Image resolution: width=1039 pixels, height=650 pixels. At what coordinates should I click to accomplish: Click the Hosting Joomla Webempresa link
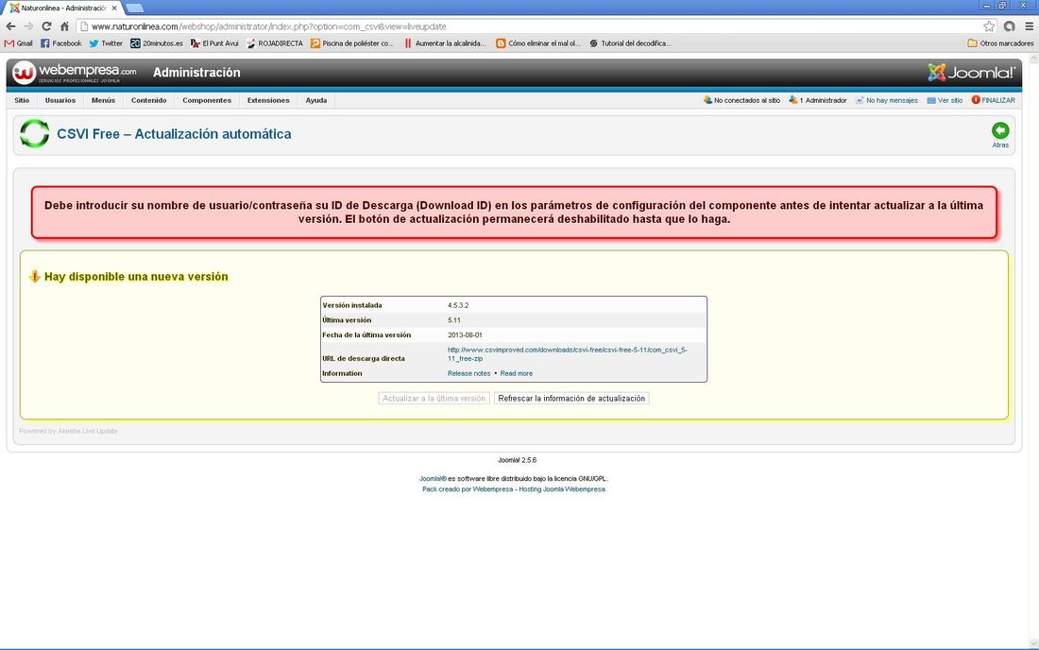[x=562, y=489]
